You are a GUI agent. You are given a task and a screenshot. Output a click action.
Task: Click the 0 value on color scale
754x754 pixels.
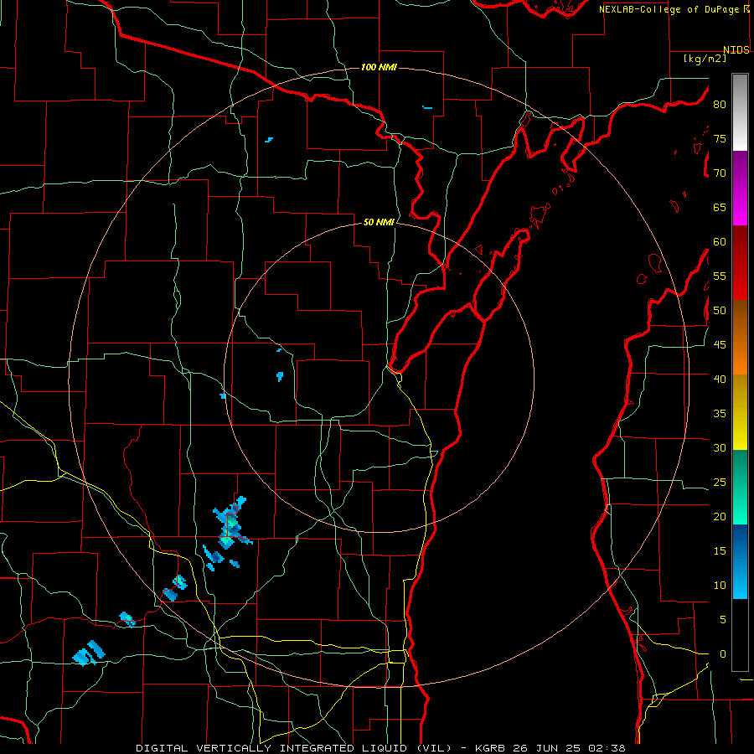click(723, 654)
